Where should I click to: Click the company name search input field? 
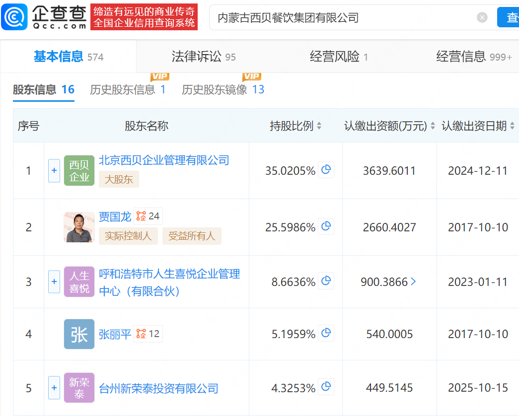343,18
